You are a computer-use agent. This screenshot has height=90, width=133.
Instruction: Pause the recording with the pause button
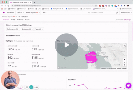tap(27, 87)
